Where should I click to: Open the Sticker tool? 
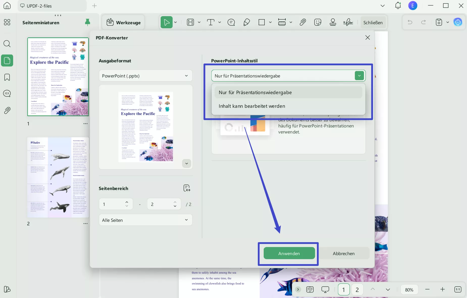pyautogui.click(x=317, y=22)
